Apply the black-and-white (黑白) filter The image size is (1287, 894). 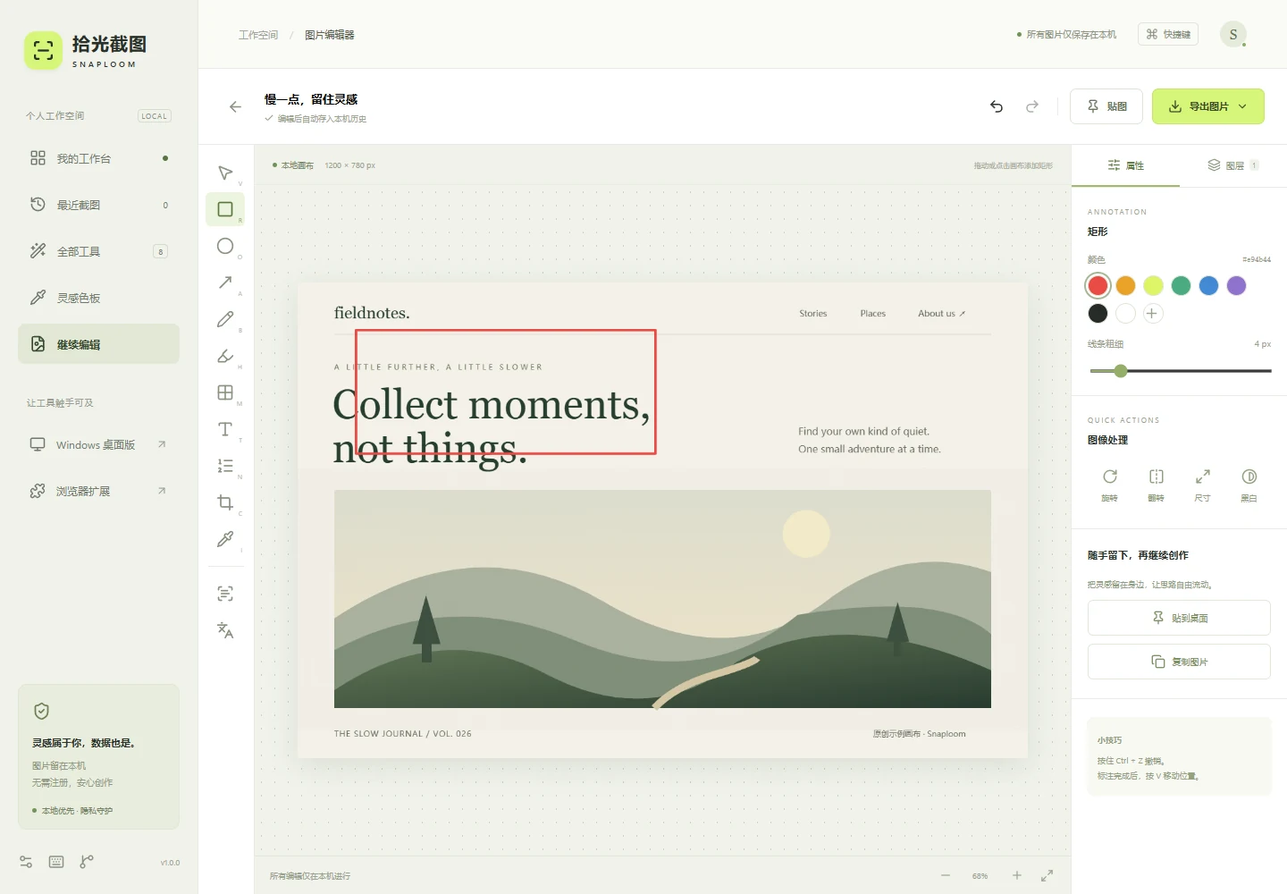coord(1249,485)
